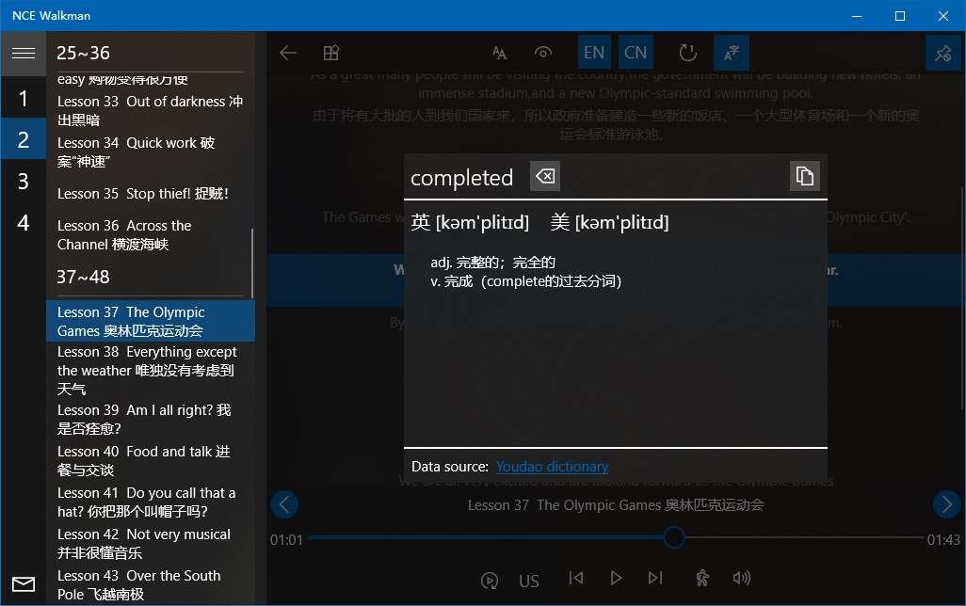Click the British phonetic transcription 英

click(x=470, y=222)
